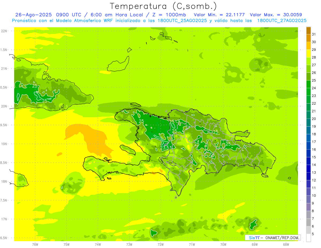Select the '0900 UTC' time text
The width and height of the screenshot is (321, 248).
68,15
